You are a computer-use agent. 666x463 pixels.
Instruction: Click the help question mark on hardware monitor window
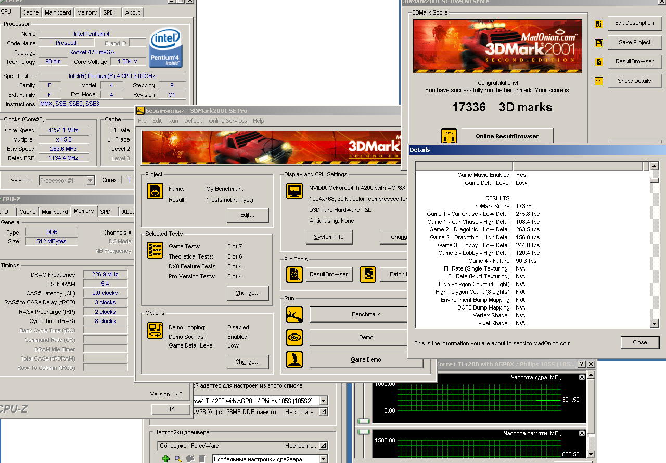(x=582, y=364)
